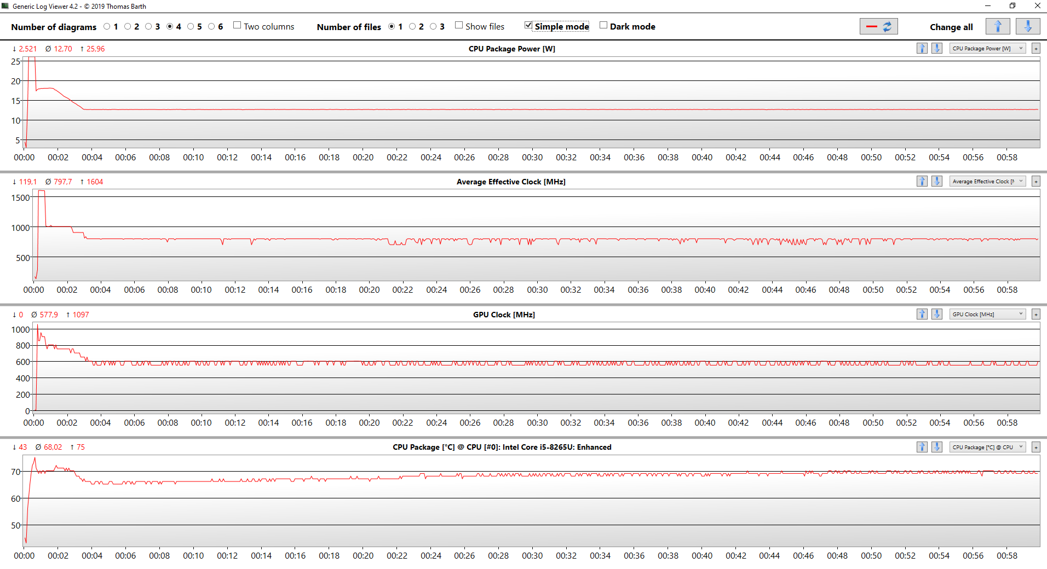Click inside the CPU Package Power graph area

[531, 102]
